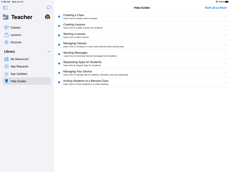
Task: Click unread dot beside Creating Lessons
Action: (x=59, y=26)
